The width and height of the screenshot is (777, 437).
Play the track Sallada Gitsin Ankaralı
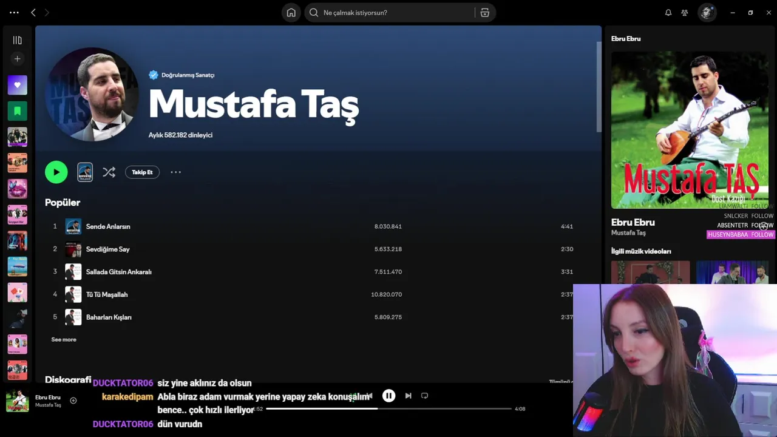coord(118,272)
